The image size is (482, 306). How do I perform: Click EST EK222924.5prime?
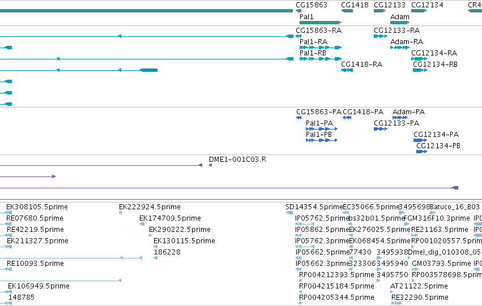click(x=150, y=207)
